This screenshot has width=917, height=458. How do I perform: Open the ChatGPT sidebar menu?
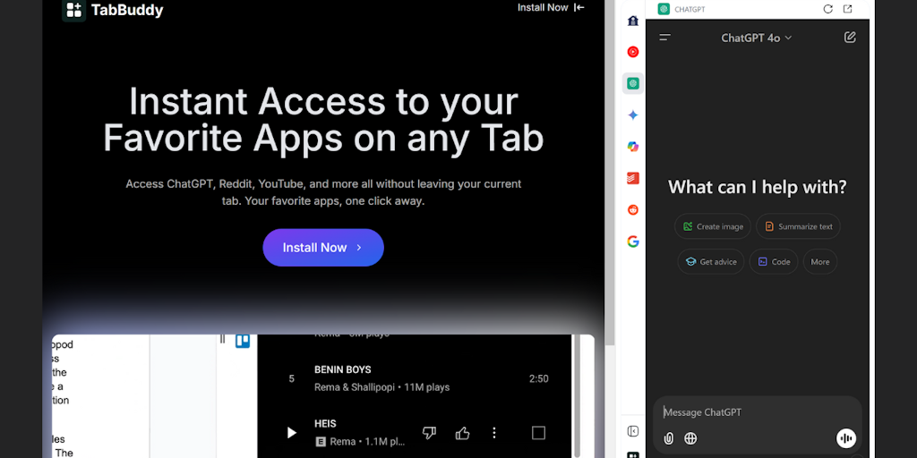(x=665, y=38)
